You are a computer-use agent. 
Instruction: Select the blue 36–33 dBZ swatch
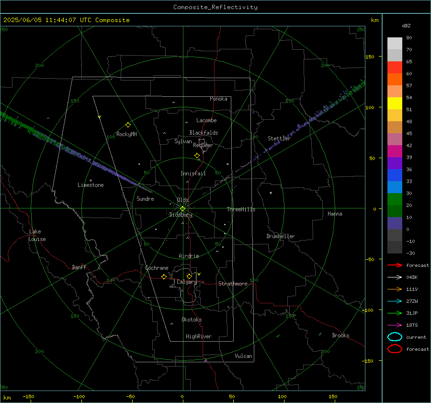coord(395,175)
